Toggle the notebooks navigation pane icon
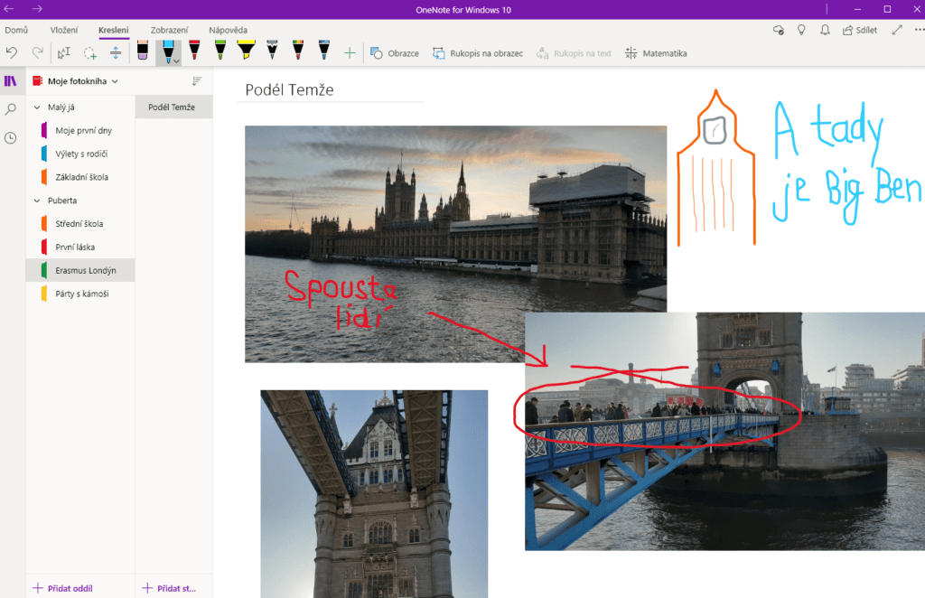Viewport: 925px width, 598px height. pyautogui.click(x=11, y=80)
